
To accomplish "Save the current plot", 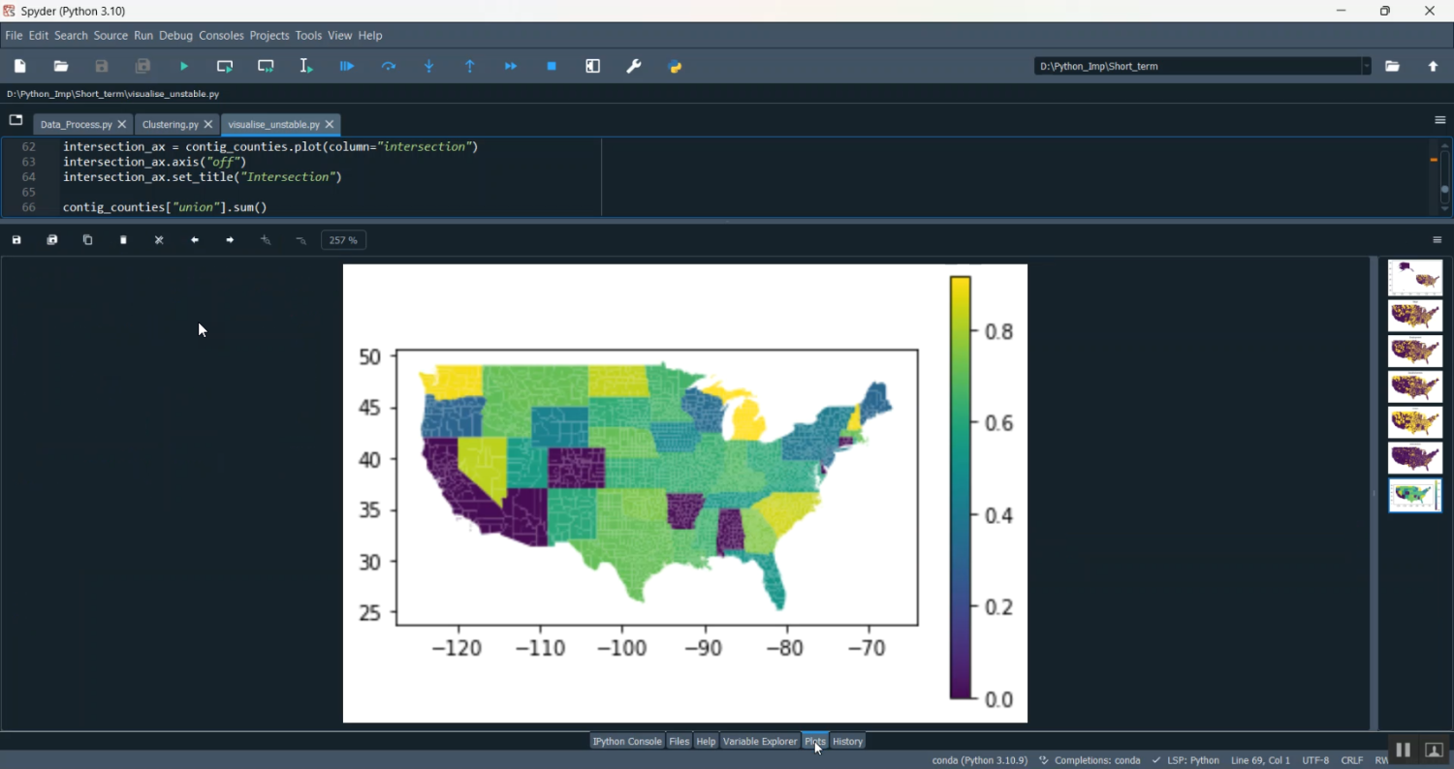I will click(16, 239).
